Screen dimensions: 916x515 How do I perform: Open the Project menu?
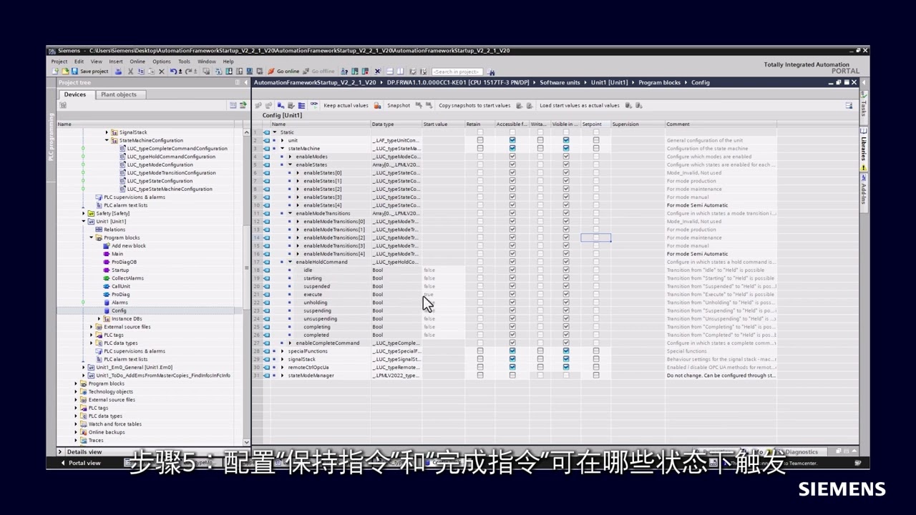[59, 62]
